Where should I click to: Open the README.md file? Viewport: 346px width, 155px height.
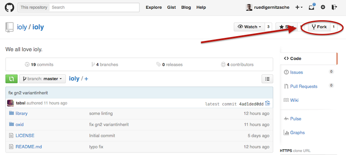click(29, 147)
